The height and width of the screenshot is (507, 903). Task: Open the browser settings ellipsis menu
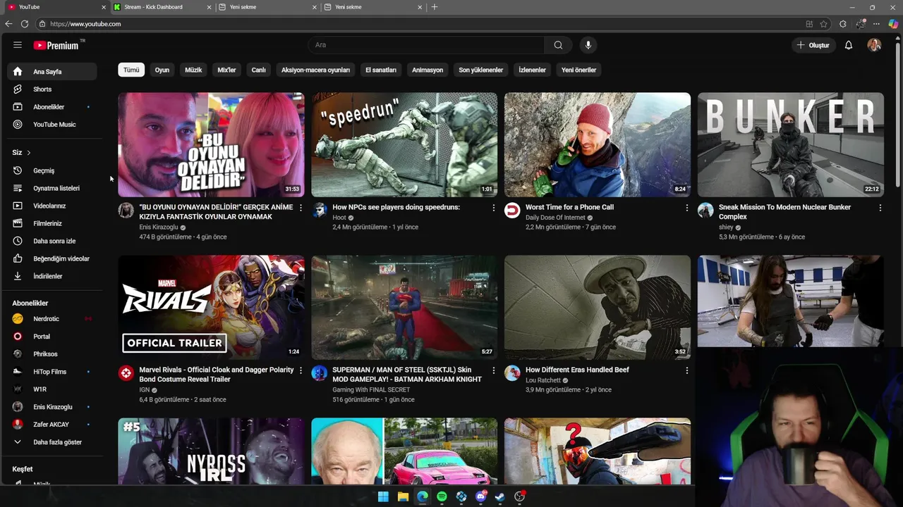(x=877, y=24)
